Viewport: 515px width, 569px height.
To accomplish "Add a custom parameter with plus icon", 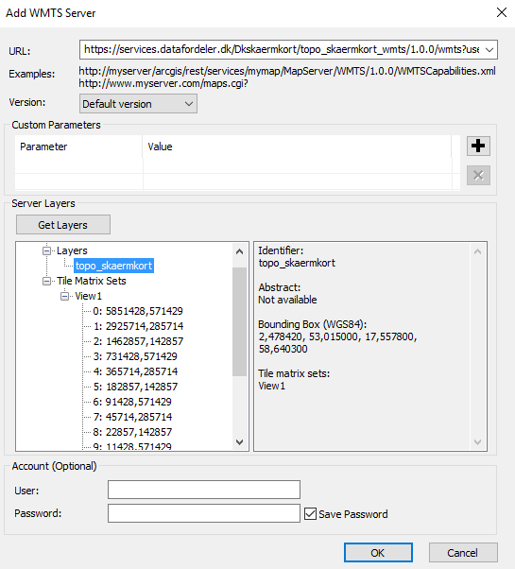I will (478, 146).
